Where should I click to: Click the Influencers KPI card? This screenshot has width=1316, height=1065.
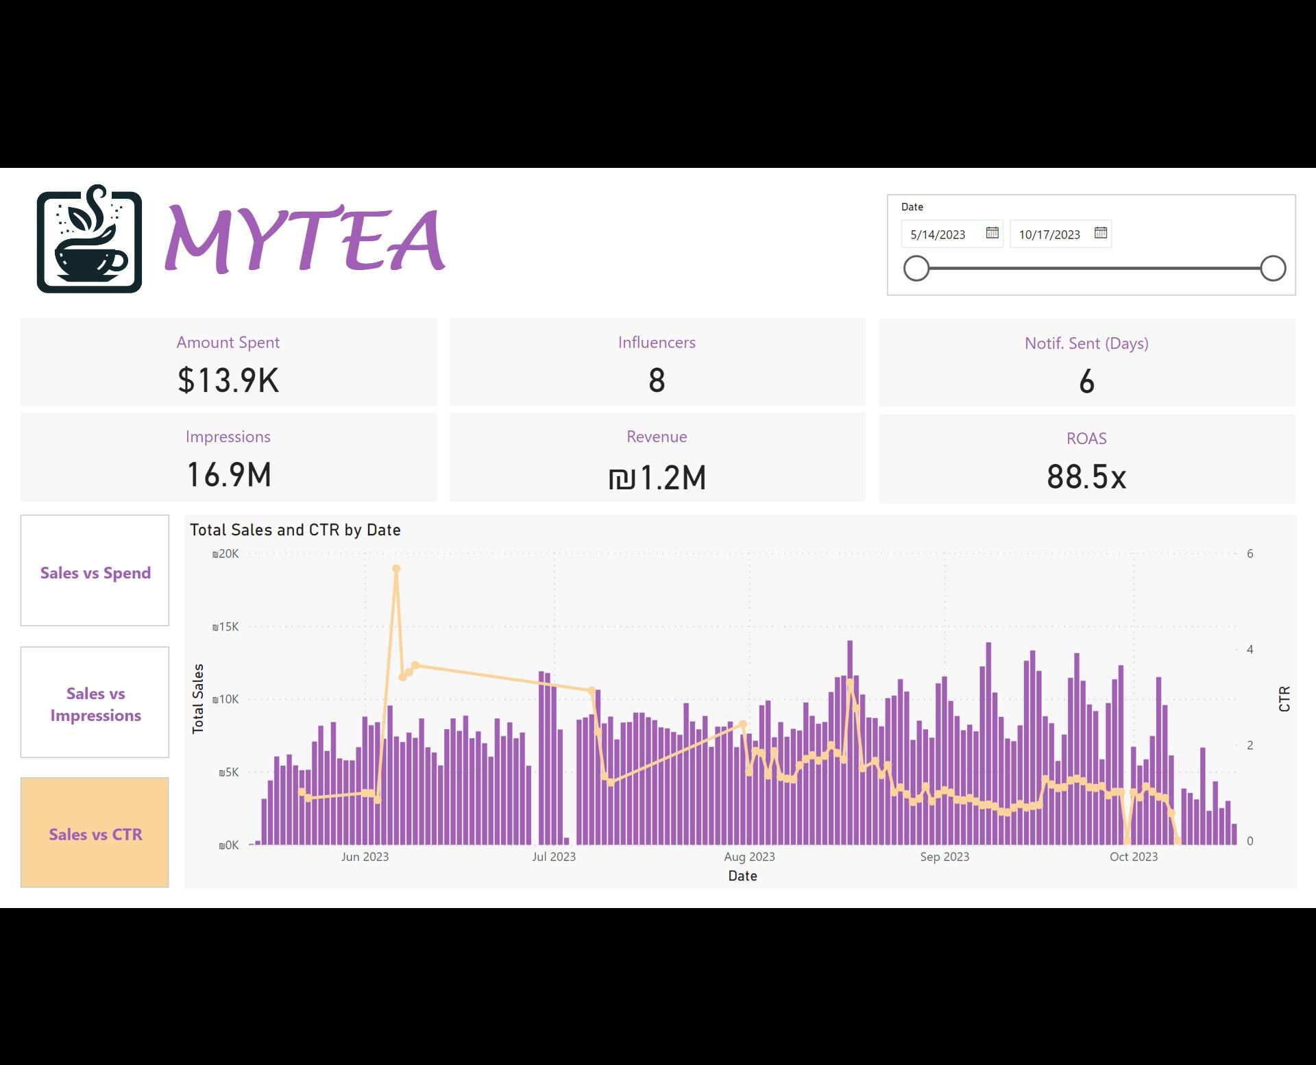[656, 362]
